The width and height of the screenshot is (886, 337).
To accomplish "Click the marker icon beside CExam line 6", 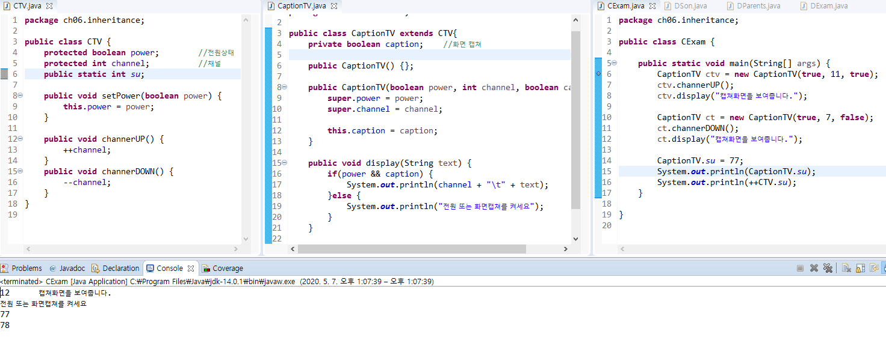I will (x=598, y=74).
